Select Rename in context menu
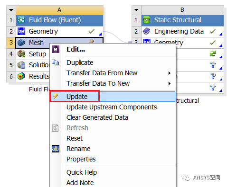227x187 pixels. (x=78, y=149)
